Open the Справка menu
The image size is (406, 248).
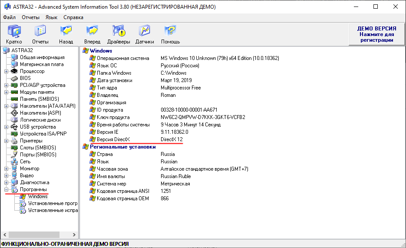click(73, 17)
